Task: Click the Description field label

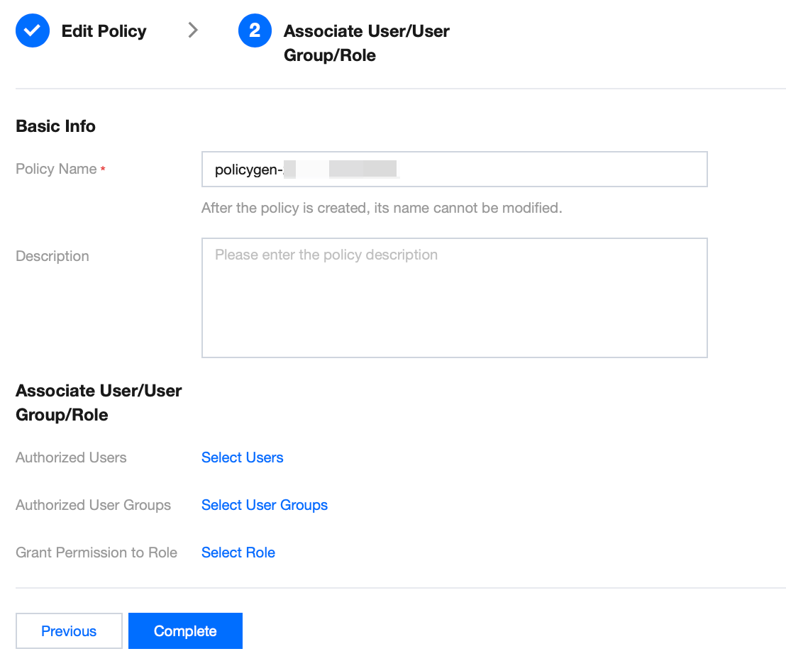Action: 52,256
